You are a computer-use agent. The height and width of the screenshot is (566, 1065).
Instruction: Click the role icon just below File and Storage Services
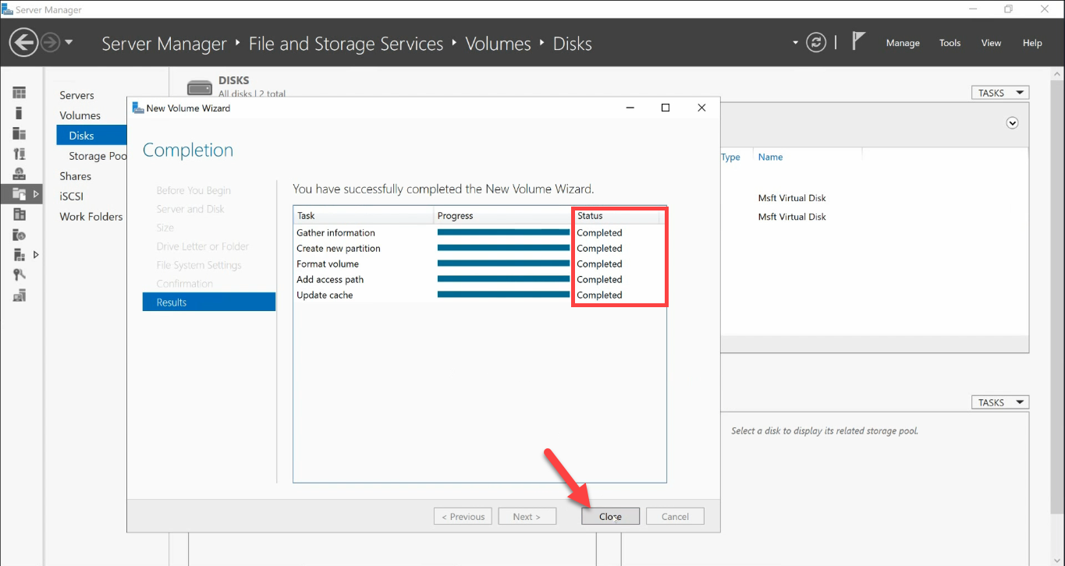tap(20, 214)
